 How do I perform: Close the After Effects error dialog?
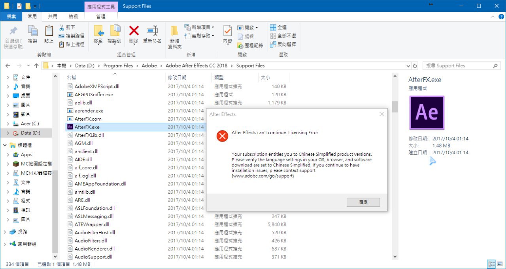(x=381, y=114)
